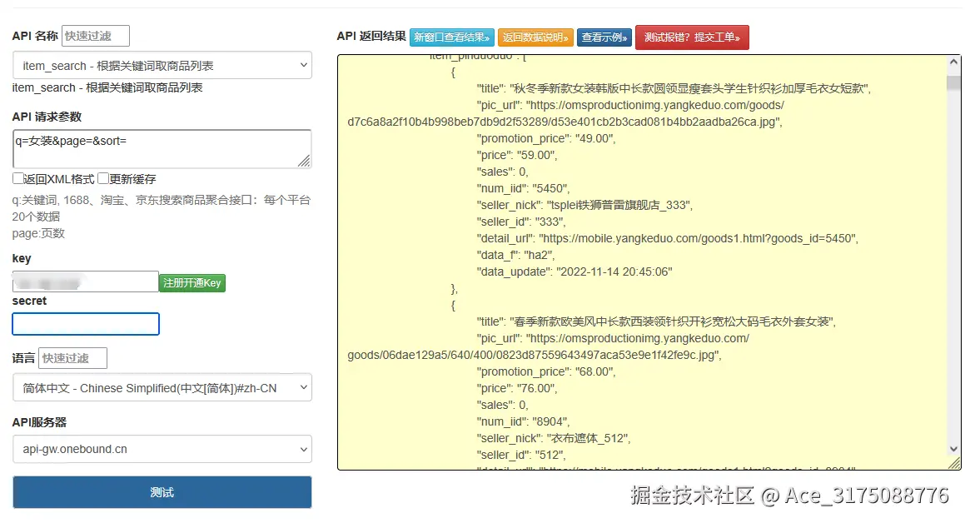Viewport: 965px width, 523px height.
Task: Open results in new window button
Action: [x=452, y=37]
